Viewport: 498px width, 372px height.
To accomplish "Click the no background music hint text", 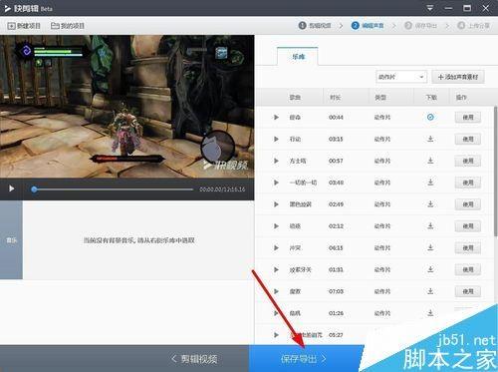I will pyautogui.click(x=138, y=240).
